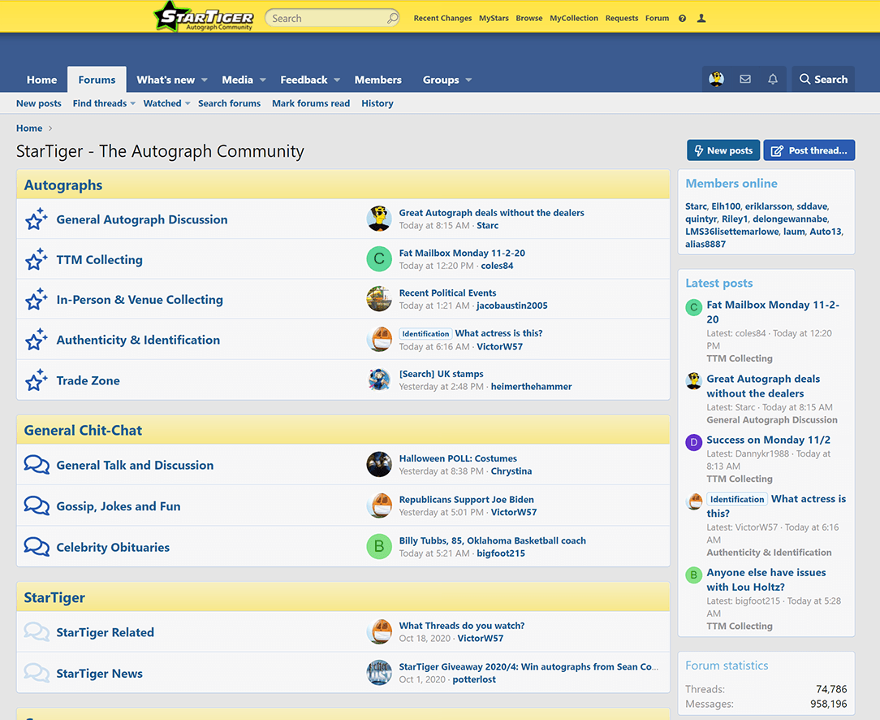880x720 pixels.
Task: Click star icon beside TTM Collecting
Action: point(37,259)
